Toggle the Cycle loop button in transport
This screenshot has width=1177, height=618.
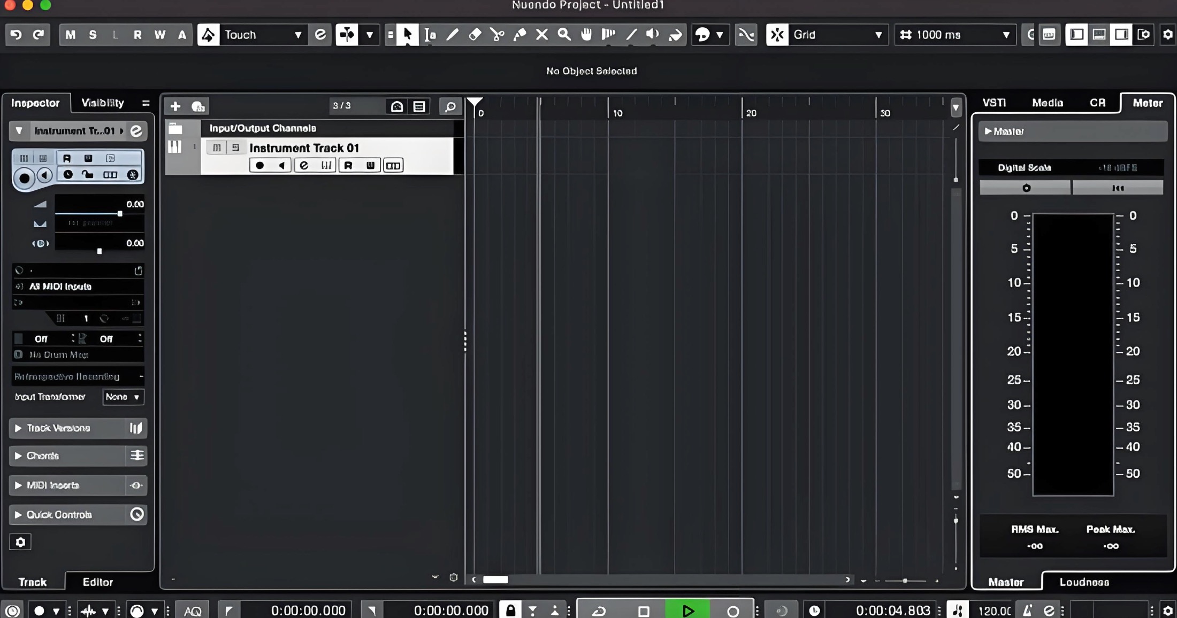599,611
